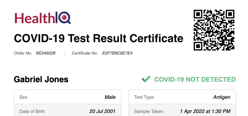Screen dimensions: 248x116
Task: Click the divider between order and certificate numbers
Action: (x=64, y=53)
